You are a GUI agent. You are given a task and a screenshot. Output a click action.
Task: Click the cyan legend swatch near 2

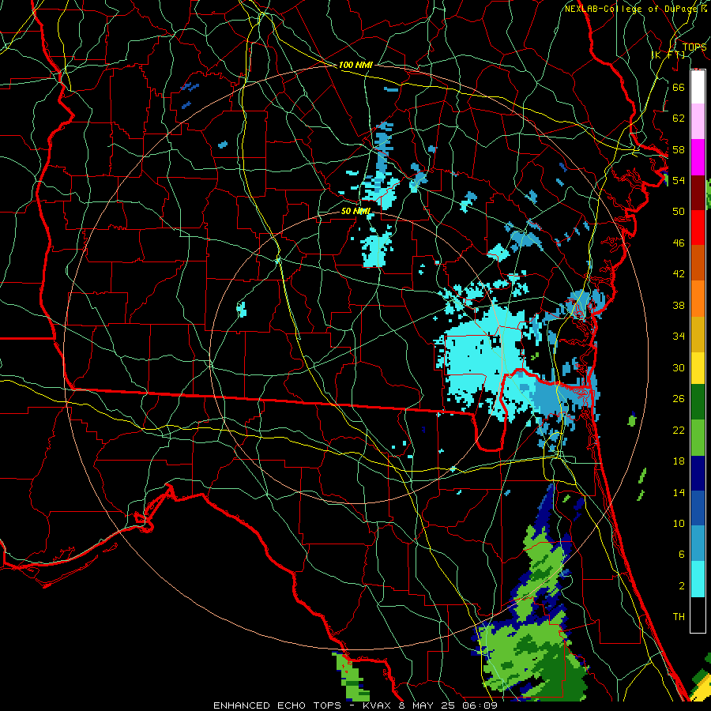698,579
